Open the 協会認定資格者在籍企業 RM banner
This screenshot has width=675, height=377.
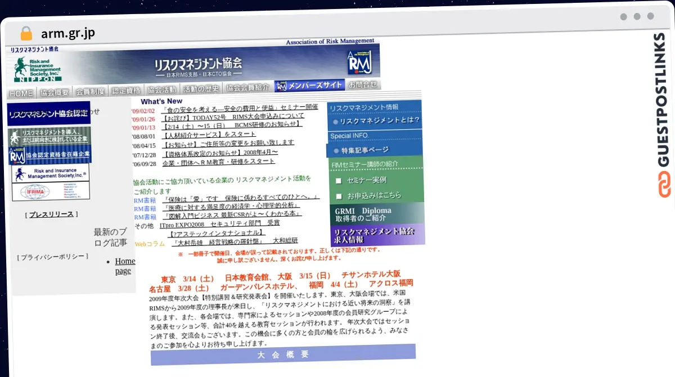[x=49, y=155]
